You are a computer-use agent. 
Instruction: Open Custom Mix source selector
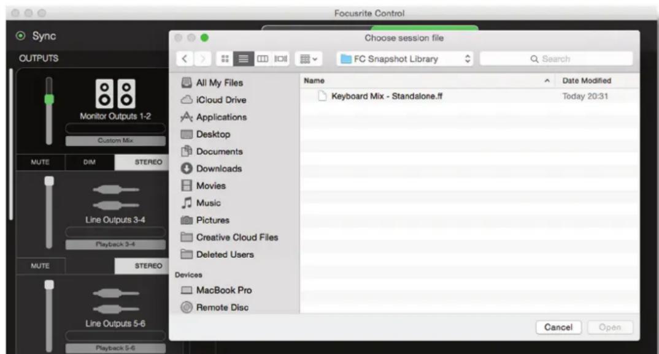(115, 140)
